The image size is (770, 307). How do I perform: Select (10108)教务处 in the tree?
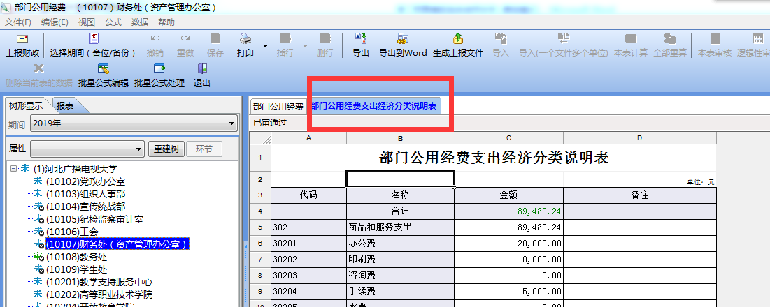[76, 257]
